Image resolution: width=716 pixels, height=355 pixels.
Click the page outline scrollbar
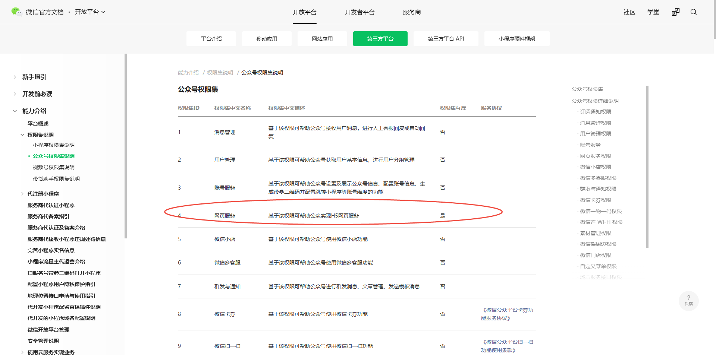647,167
